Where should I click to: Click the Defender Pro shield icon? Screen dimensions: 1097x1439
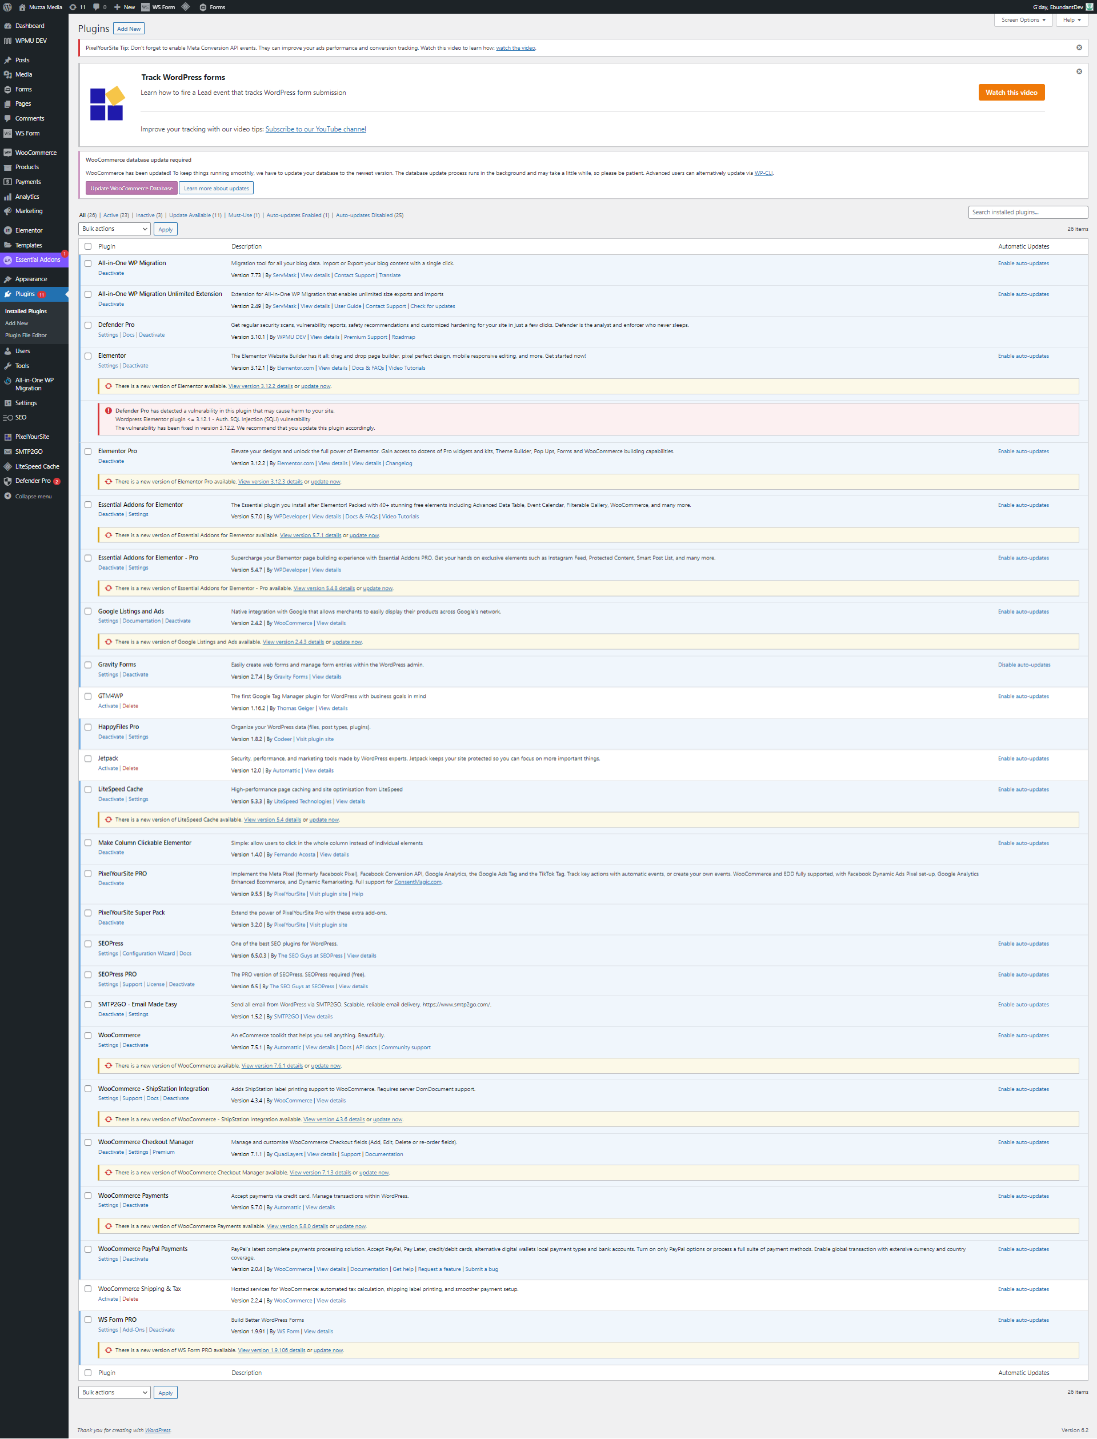(x=8, y=481)
